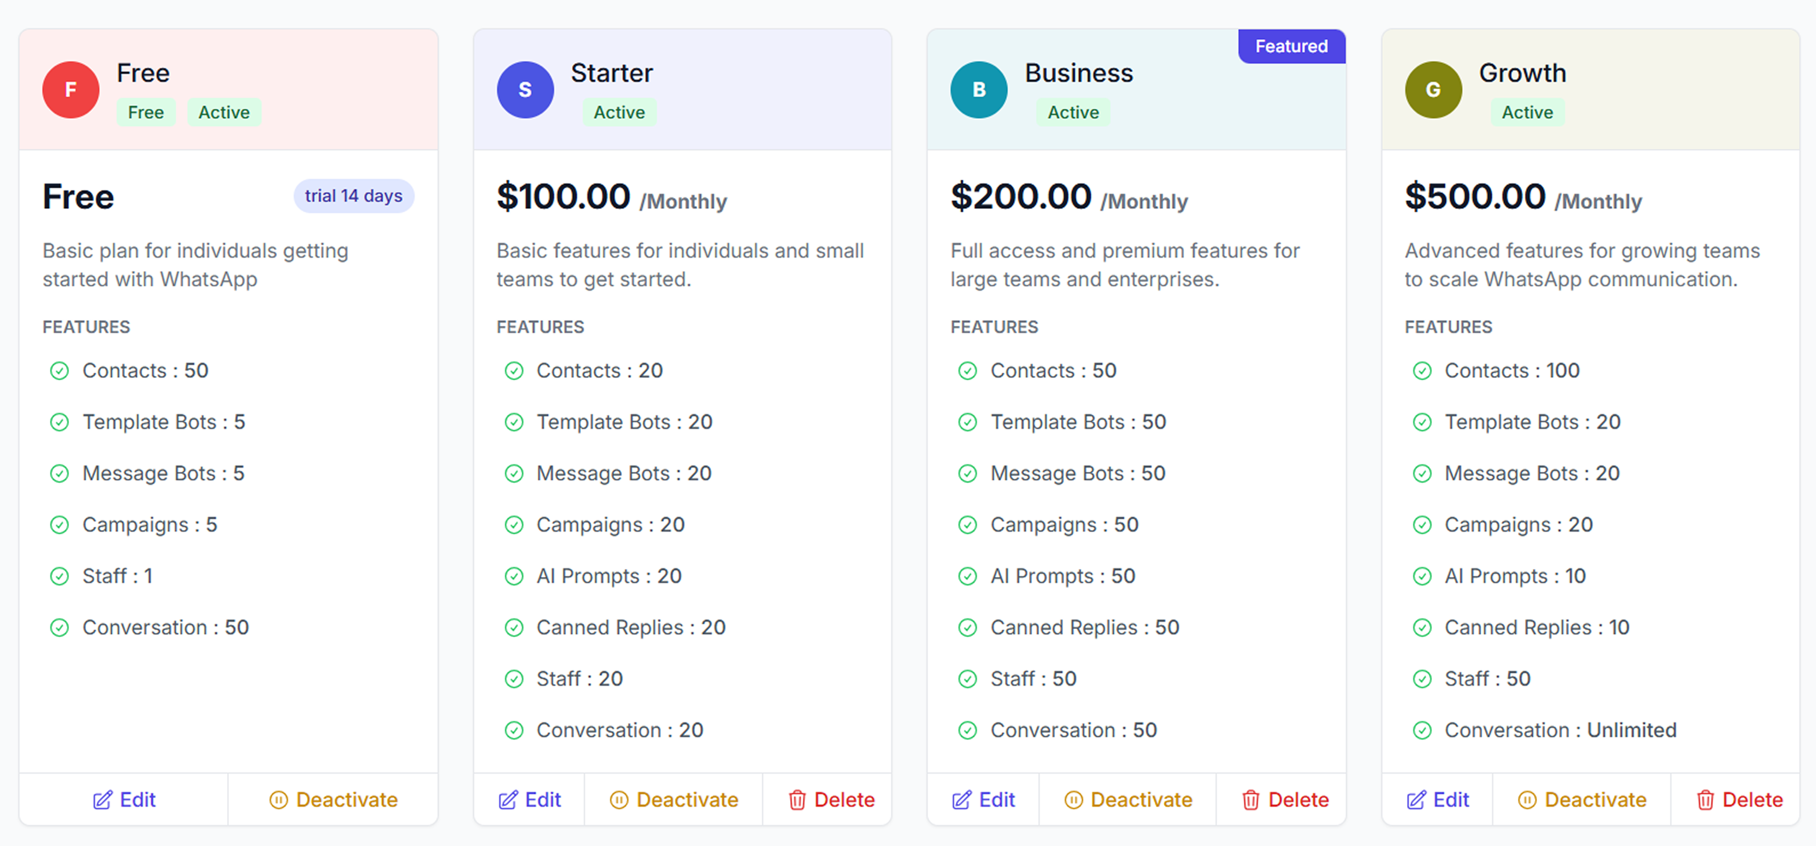This screenshot has height=846, width=1816.
Task: Open Business plan editor
Action: (984, 800)
